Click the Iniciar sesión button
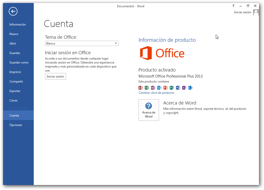The width and height of the screenshot is (264, 190). tap(55, 76)
